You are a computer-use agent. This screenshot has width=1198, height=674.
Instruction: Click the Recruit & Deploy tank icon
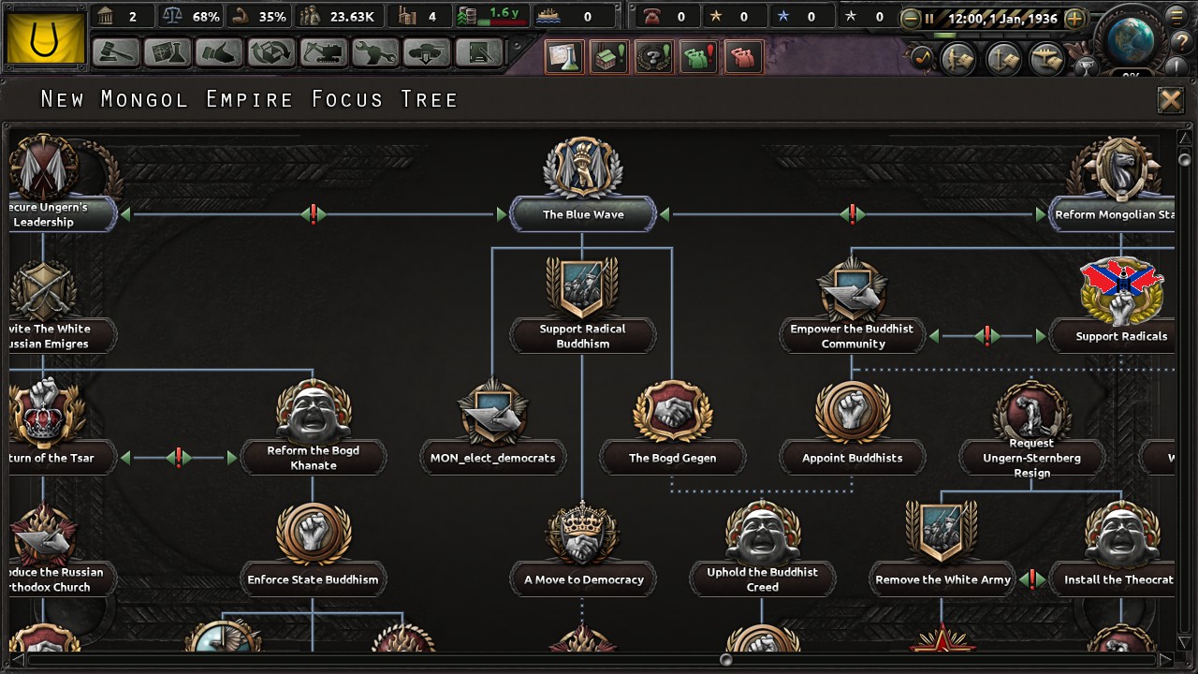click(427, 52)
